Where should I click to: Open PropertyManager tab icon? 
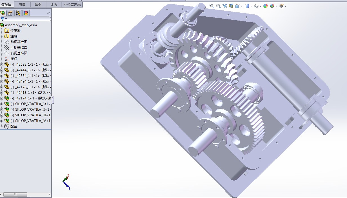(x=10, y=13)
